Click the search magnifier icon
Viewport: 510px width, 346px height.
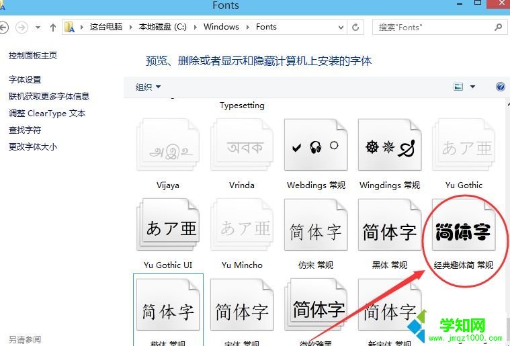(x=498, y=28)
